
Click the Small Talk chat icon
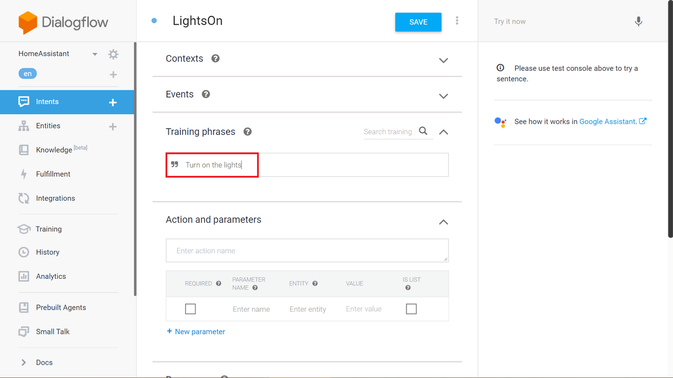coord(24,332)
